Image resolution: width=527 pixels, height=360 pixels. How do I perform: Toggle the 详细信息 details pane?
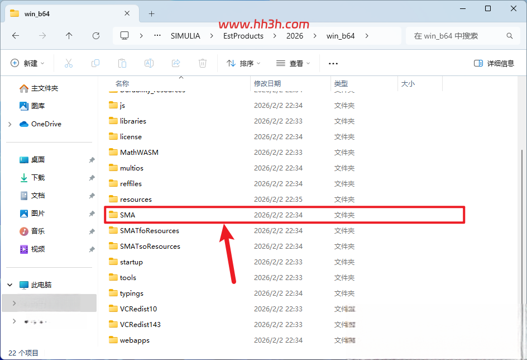pyautogui.click(x=494, y=63)
